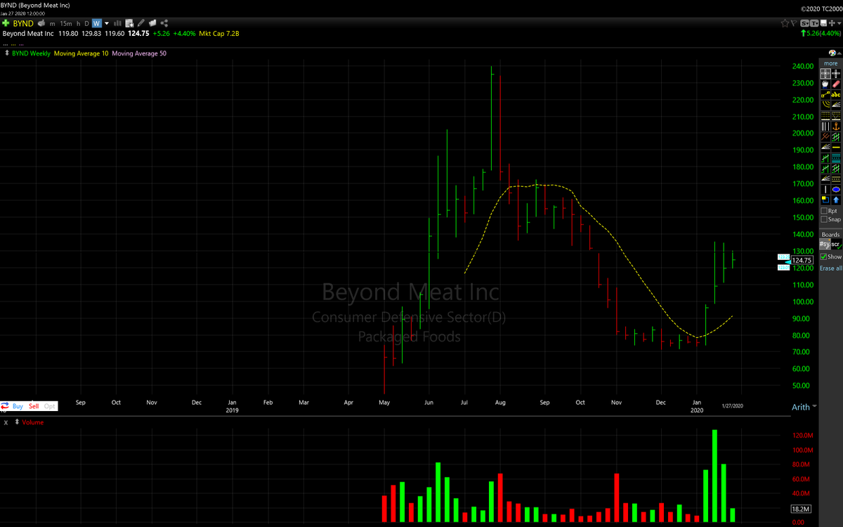Click the pencil edit icon in chart toolbar
This screenshot has height=527, width=843.
[x=140, y=24]
